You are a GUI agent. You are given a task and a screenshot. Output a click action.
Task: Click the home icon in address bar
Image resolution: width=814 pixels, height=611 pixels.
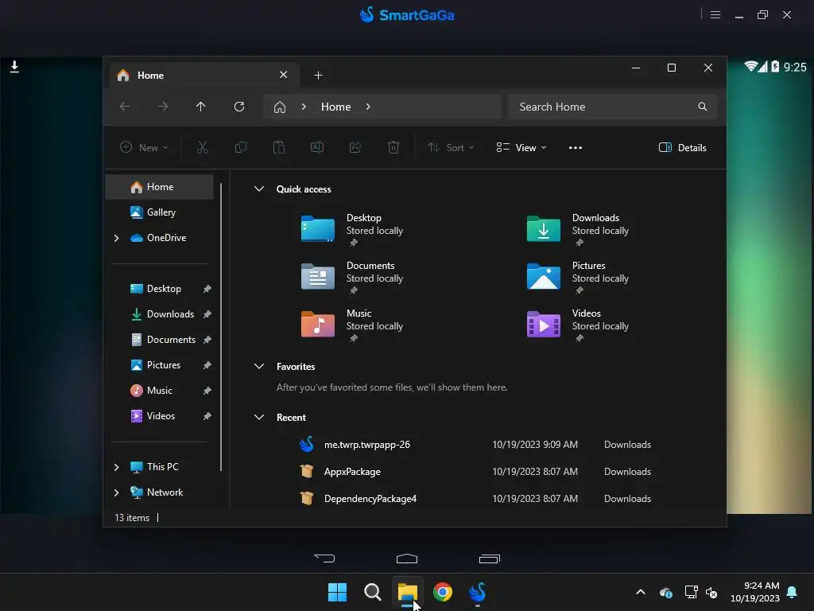280,107
